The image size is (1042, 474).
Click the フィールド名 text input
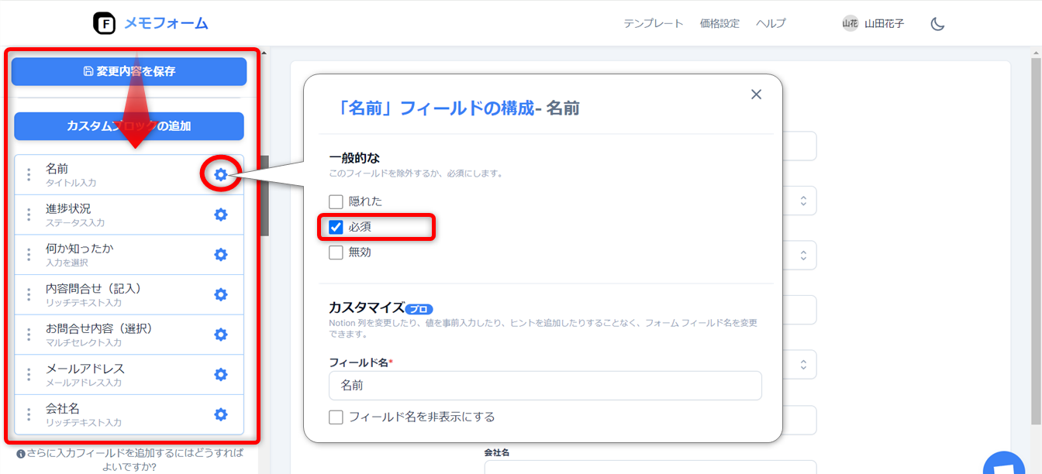pos(544,386)
